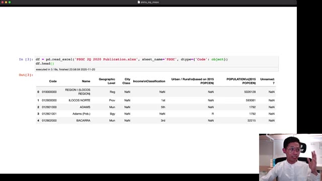The height and width of the screenshot is (181, 322).
Task: Click the 'Out[3]:' output prompt
Action: click(x=26, y=75)
